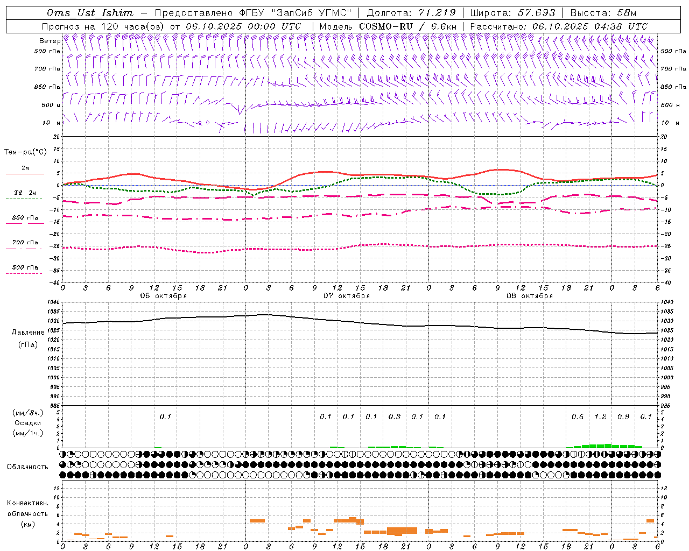Click the station name Oms_Ust_Ishim
This screenshot has width=689, height=551.
89,13
